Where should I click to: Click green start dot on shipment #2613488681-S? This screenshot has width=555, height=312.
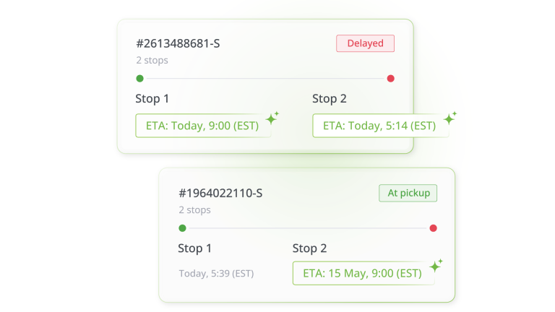(x=139, y=78)
